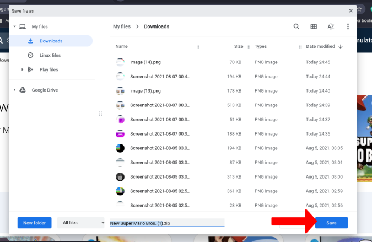Sort by Date modified column

[x=320, y=47]
